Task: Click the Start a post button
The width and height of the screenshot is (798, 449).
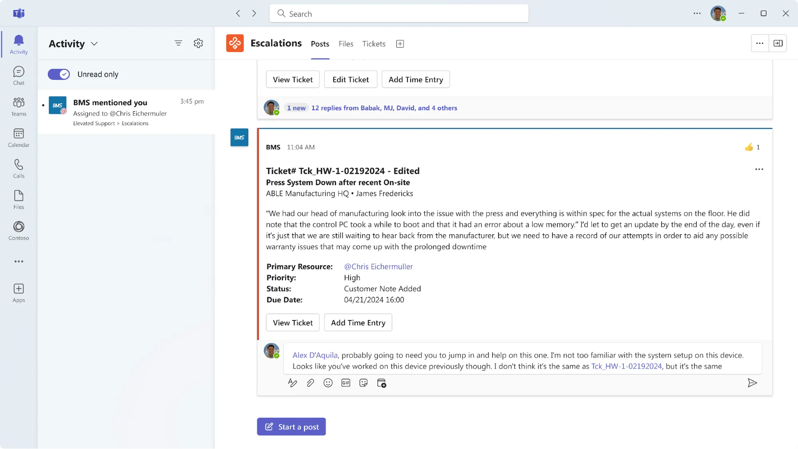Action: point(291,427)
